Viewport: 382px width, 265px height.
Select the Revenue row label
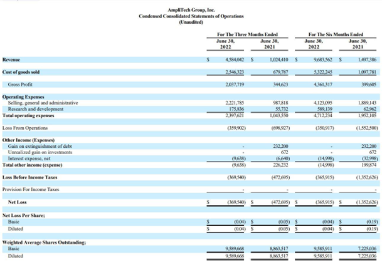pos(12,60)
